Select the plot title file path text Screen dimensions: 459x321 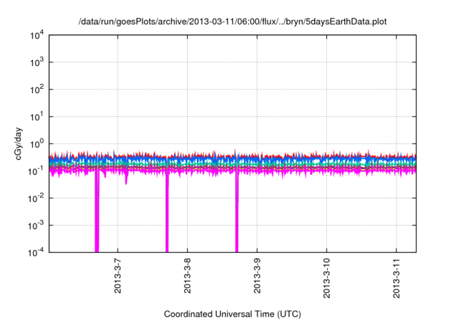click(x=232, y=21)
